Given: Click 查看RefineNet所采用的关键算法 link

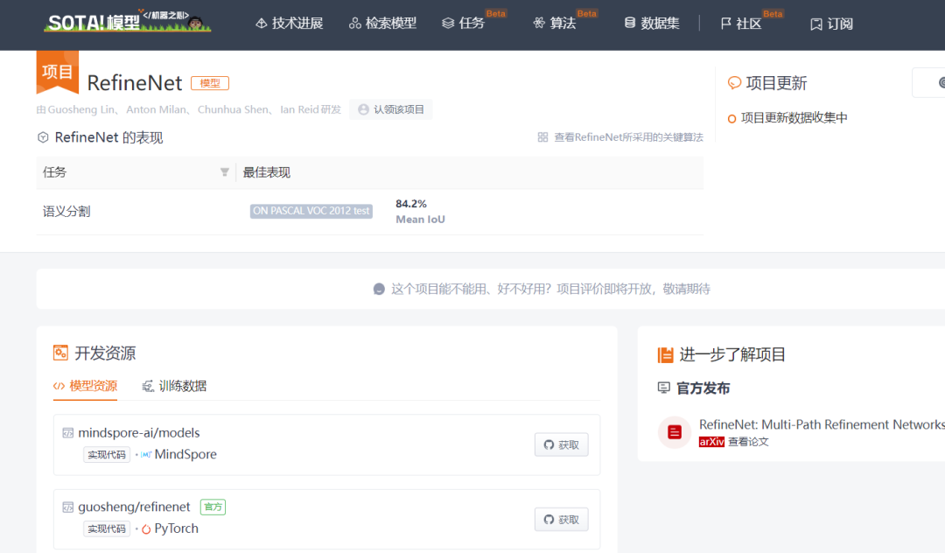Looking at the screenshot, I should click(x=626, y=137).
